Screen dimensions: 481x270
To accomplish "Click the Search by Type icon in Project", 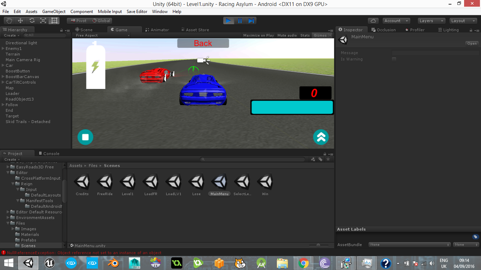I will tap(313, 159).
